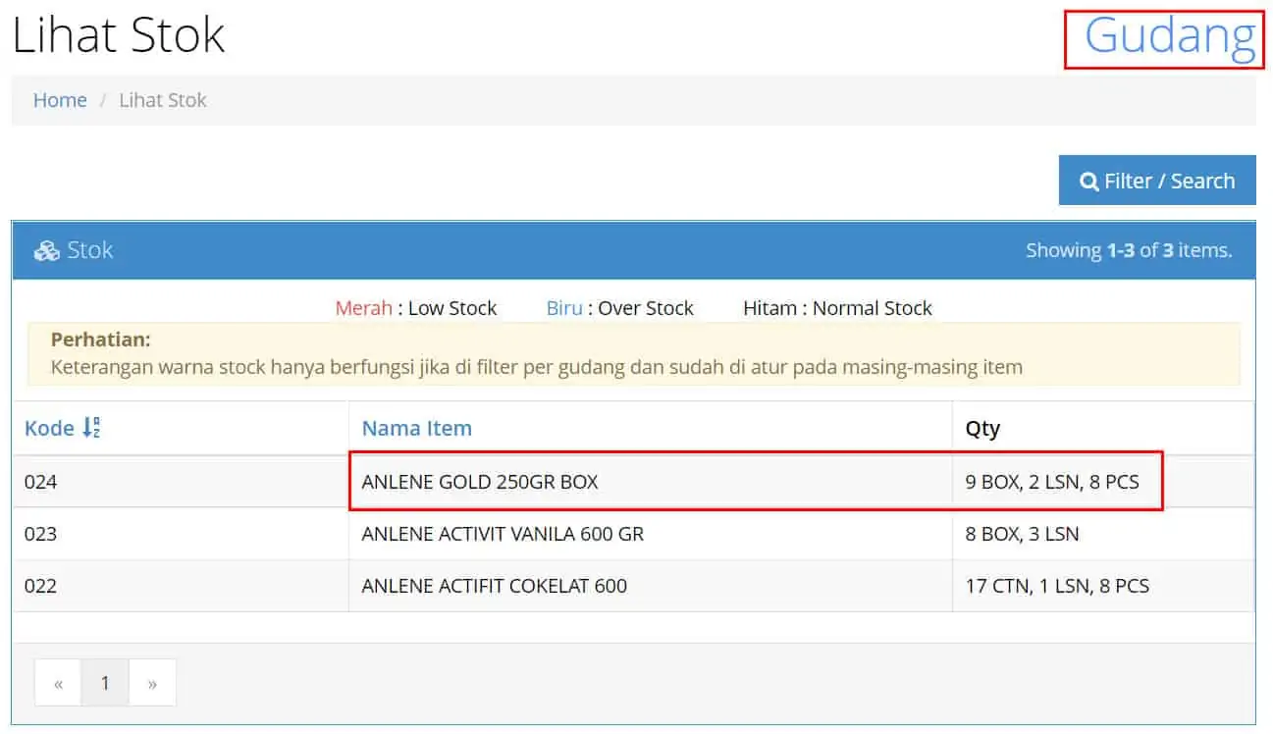The width and height of the screenshot is (1273, 734).
Task: Click the sort order icon beside Kode
Action: tap(91, 428)
